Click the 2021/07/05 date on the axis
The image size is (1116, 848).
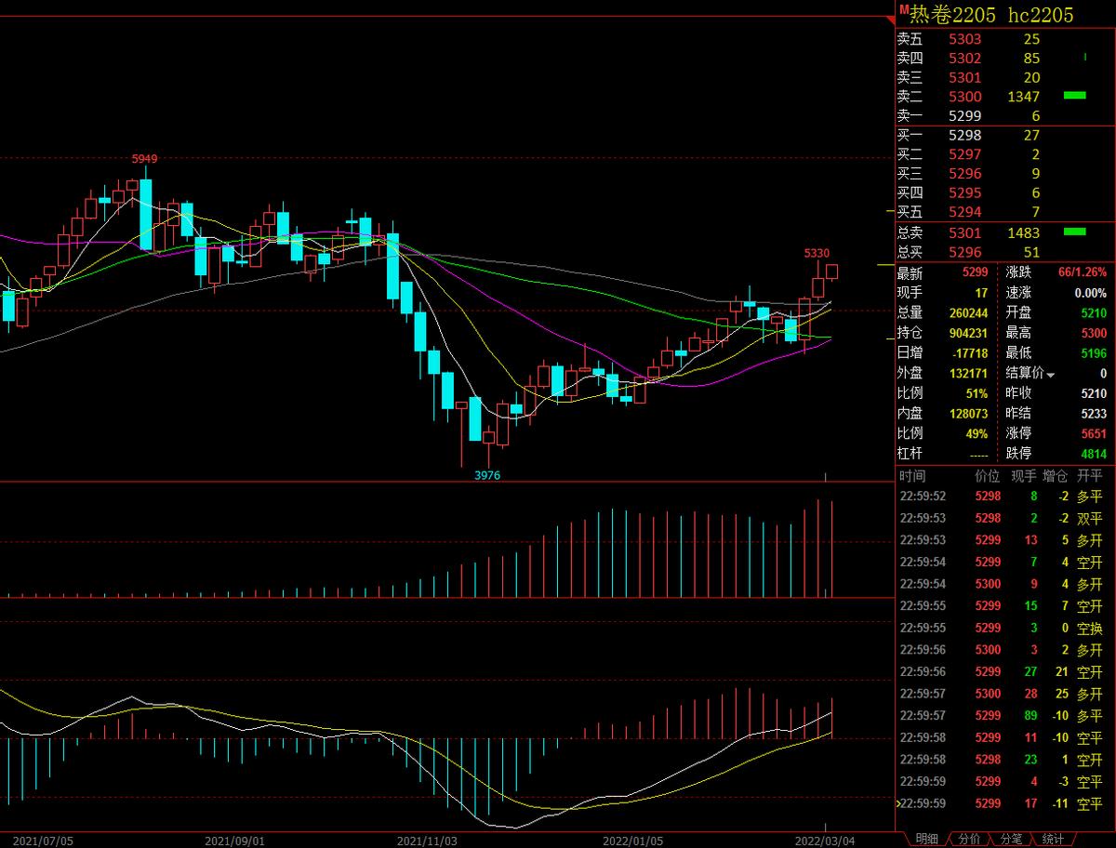[43, 841]
